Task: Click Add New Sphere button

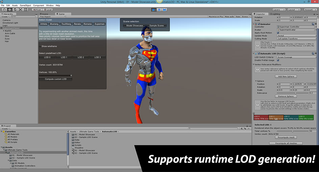Action: (286, 77)
